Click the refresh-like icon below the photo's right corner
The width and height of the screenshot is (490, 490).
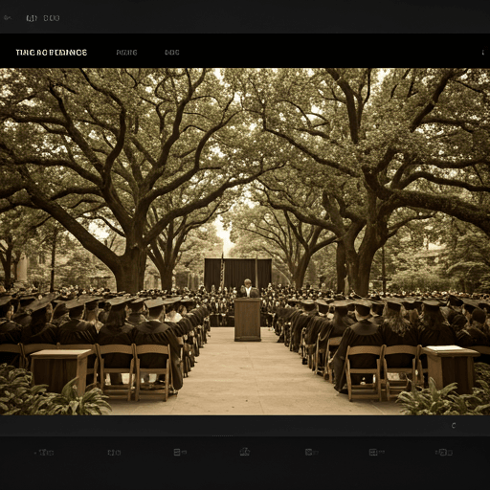pyautogui.click(x=454, y=425)
